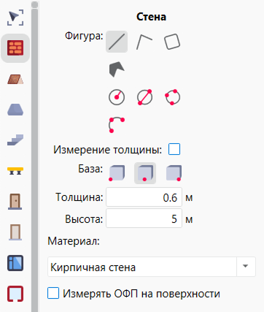264x312 pixels.
Task: Select the stairs tool
Action: 15,140
